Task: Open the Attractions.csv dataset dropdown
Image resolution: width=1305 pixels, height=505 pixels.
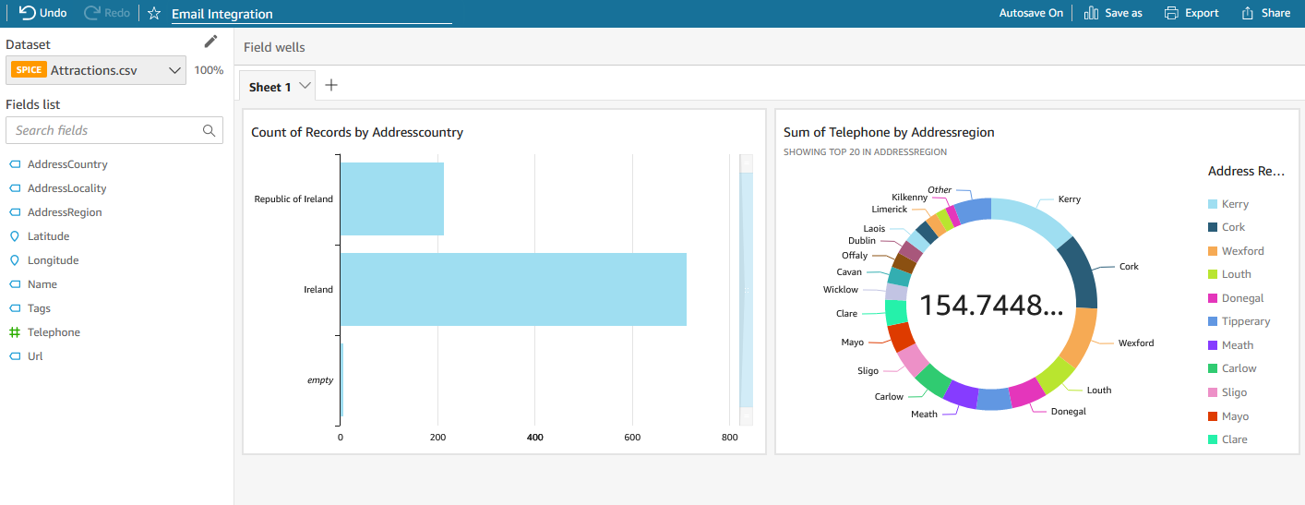Action: (x=96, y=70)
